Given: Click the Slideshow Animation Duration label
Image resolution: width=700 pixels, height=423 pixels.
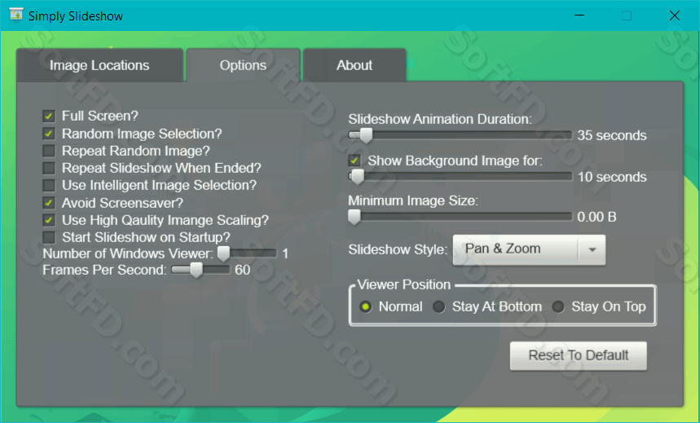Looking at the screenshot, I should pos(440,119).
